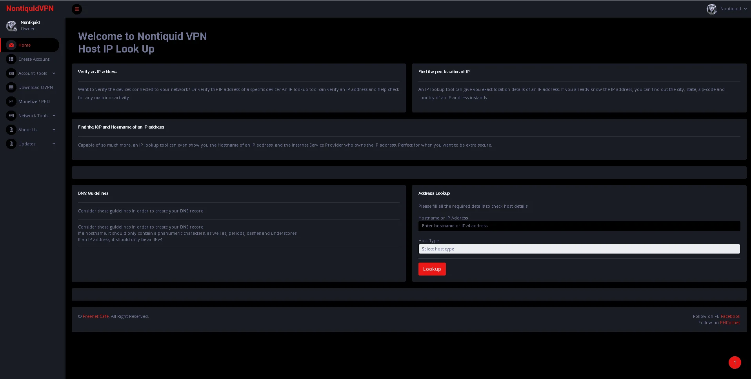Click the Find the geo-location of IP heading

click(444, 72)
